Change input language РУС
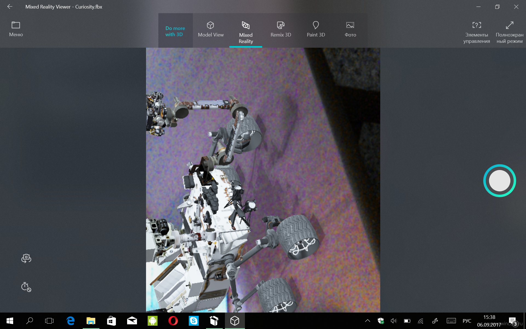 (467, 321)
